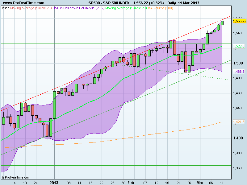Click the 1,440 price axis label
Image resolution: width=247 pixels, height=185 pixels.
tap(237, 108)
